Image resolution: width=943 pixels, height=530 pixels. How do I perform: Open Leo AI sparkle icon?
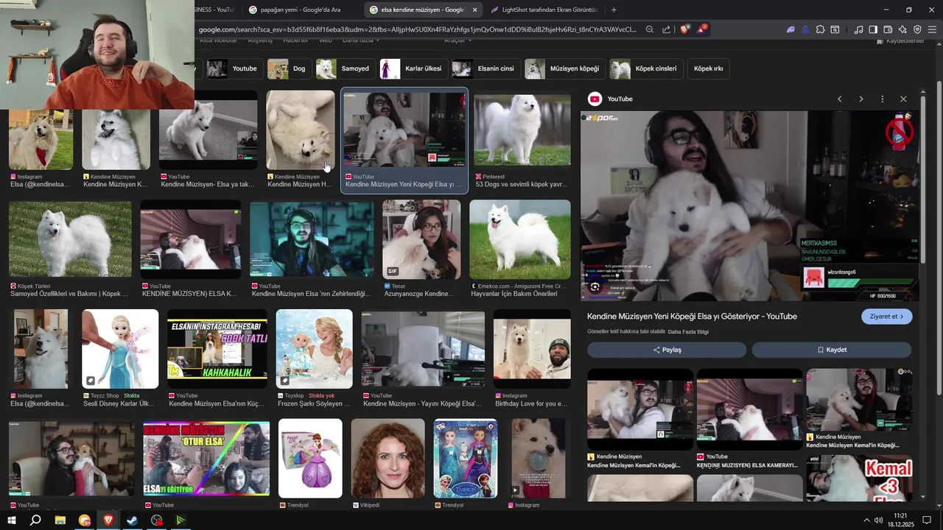(x=902, y=29)
